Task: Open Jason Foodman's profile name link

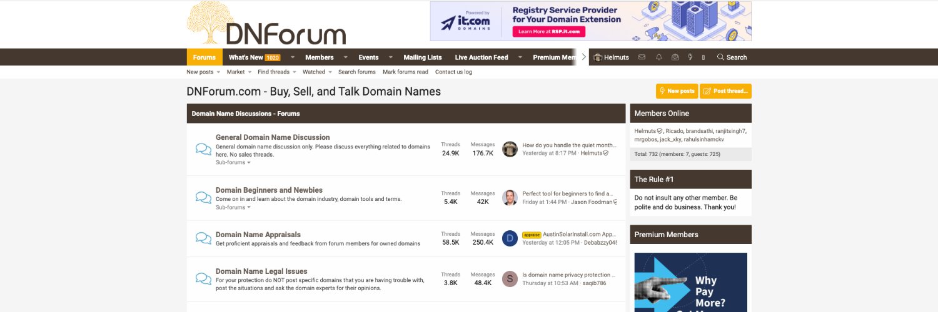Action: (592, 202)
